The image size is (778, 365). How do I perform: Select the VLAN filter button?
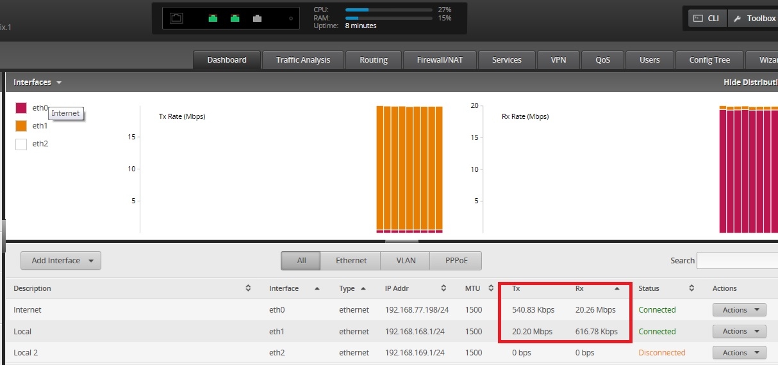(406, 260)
